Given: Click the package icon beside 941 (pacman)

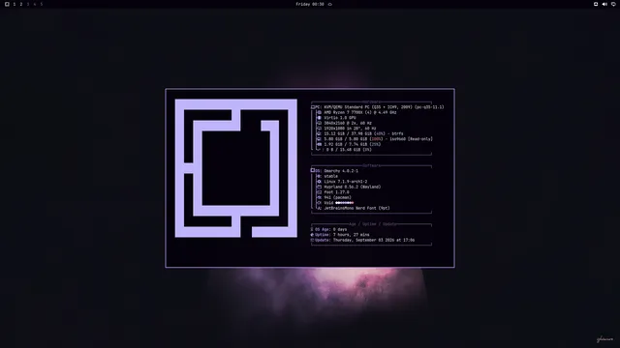Looking at the screenshot, I should (x=319, y=197).
